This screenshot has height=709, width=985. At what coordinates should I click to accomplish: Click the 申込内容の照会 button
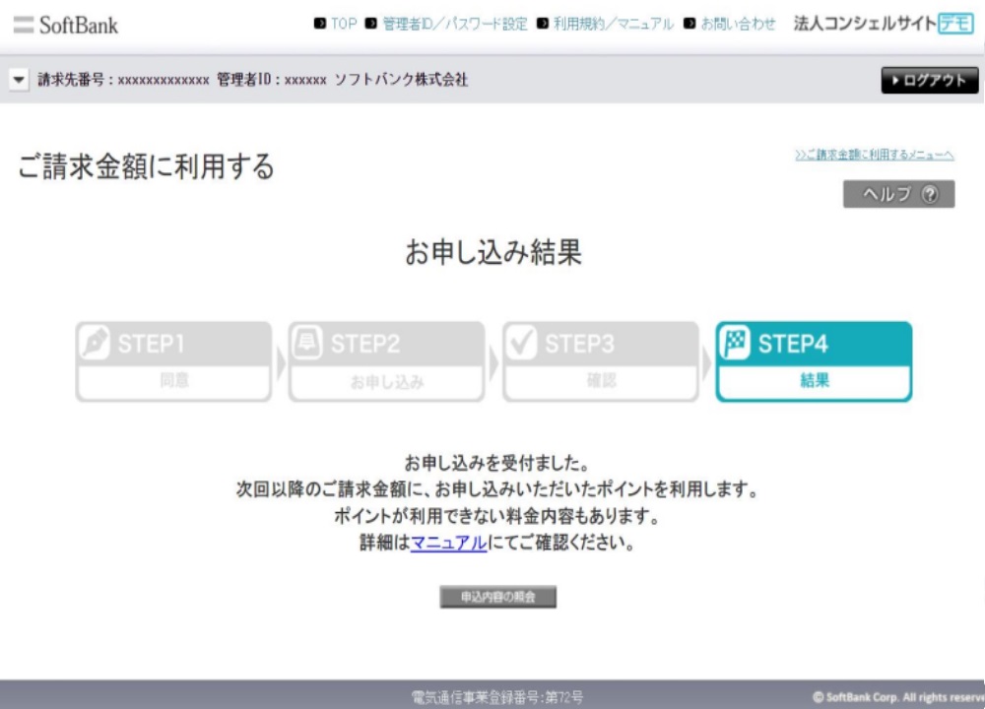pyautogui.click(x=499, y=597)
